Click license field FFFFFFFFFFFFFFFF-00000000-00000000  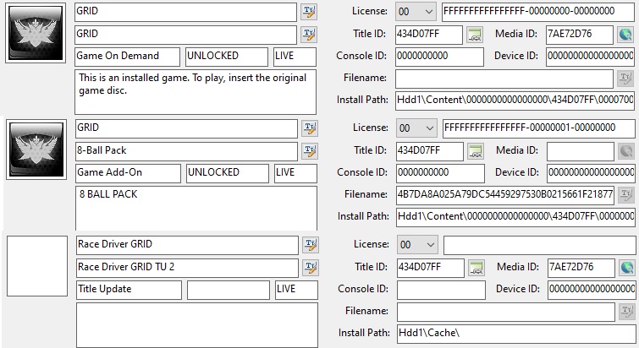tap(538, 12)
